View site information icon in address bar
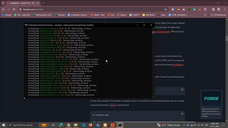The width and height of the screenshot is (228, 128). point(20,10)
